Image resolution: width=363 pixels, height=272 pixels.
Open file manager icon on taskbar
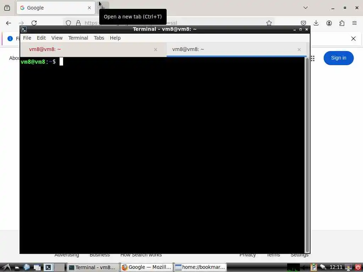click(x=17, y=268)
